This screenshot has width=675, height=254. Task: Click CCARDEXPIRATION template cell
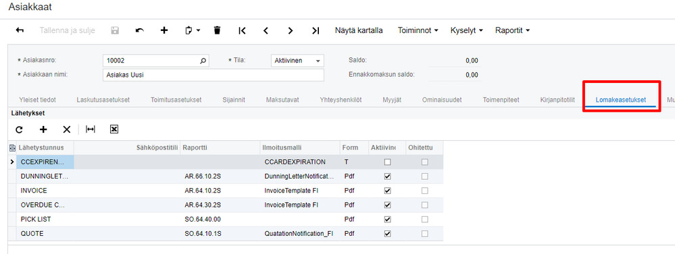click(x=299, y=162)
